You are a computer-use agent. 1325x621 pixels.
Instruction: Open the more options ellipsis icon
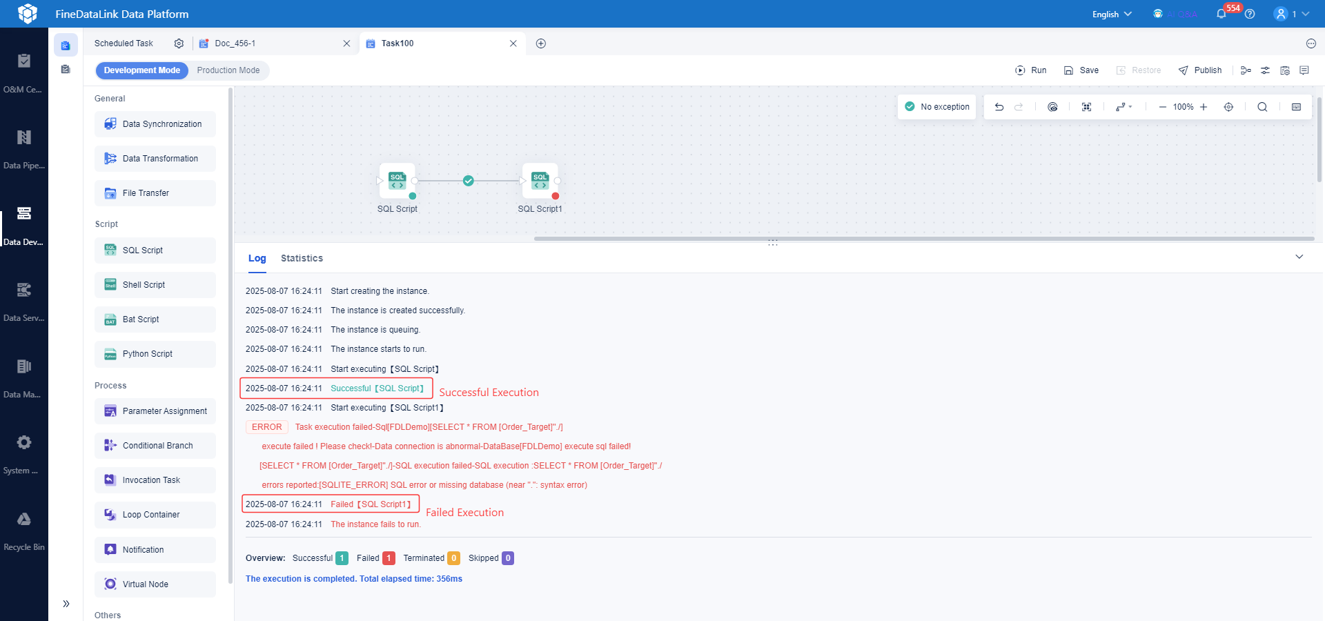(x=1311, y=43)
